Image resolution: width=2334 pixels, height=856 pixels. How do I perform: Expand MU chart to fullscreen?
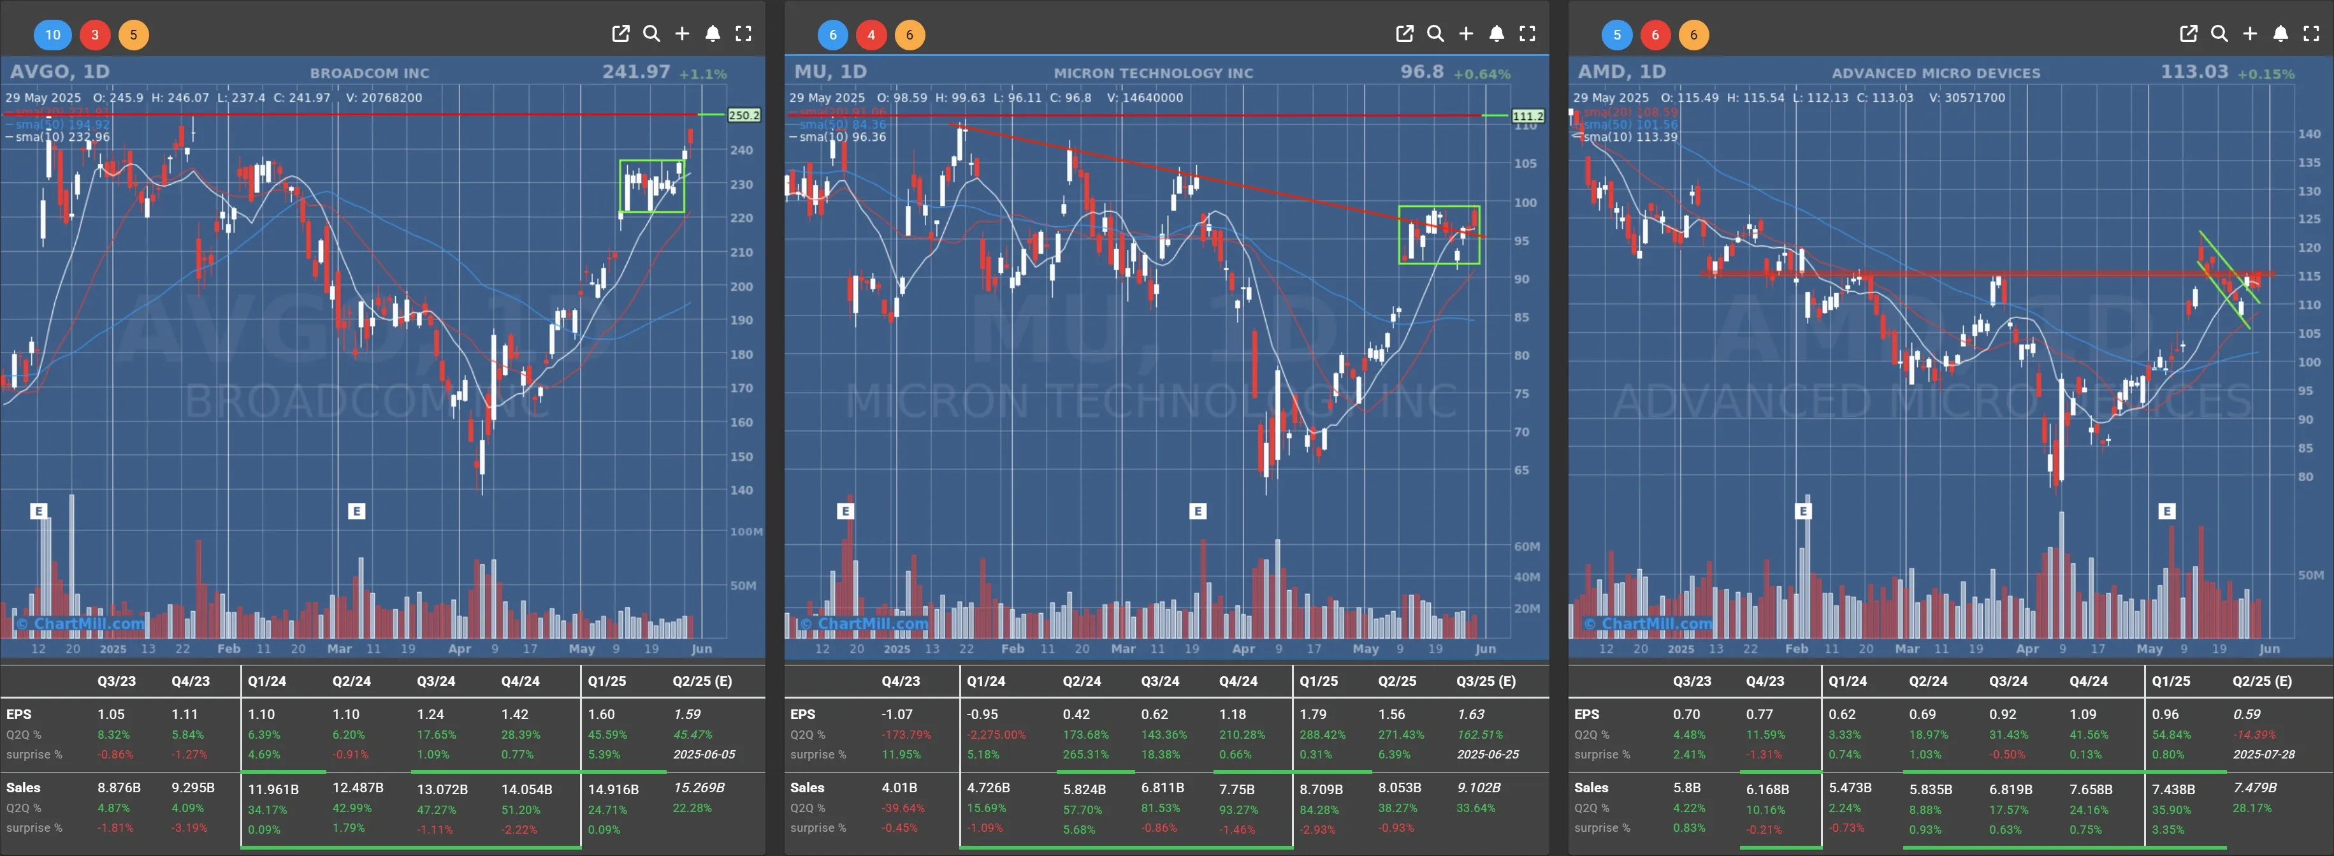click(x=1528, y=34)
